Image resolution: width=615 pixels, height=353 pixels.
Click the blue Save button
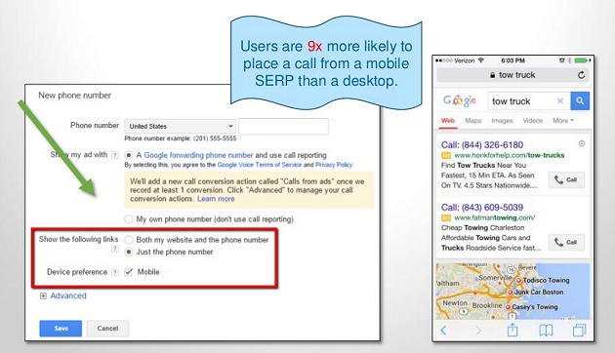pos(61,329)
